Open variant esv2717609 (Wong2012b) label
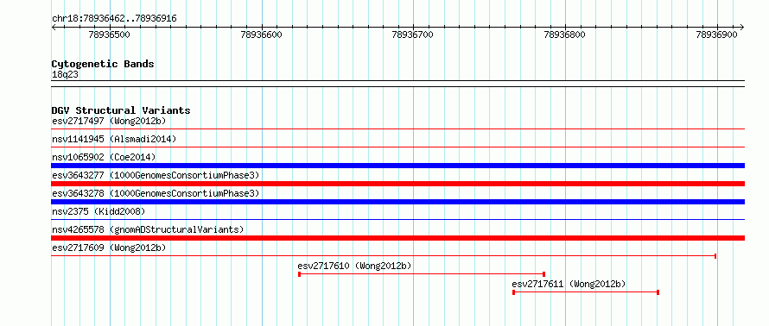 click(109, 248)
